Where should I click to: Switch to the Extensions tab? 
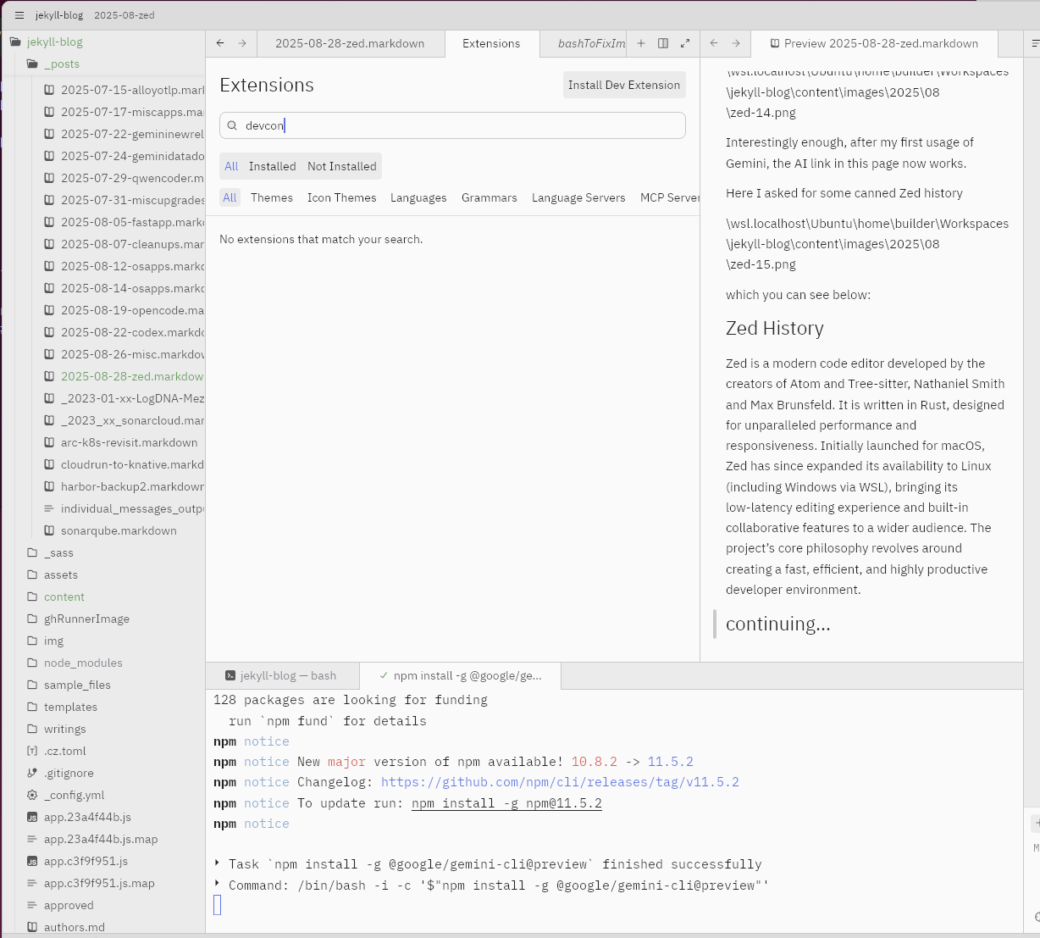point(491,43)
